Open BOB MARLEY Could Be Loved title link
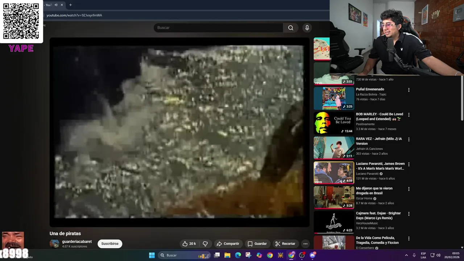 (x=379, y=116)
